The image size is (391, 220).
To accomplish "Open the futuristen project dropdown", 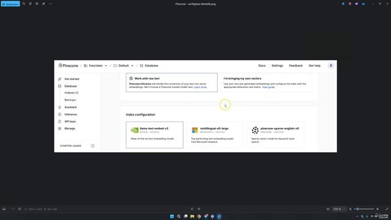I will [x=95, y=65].
